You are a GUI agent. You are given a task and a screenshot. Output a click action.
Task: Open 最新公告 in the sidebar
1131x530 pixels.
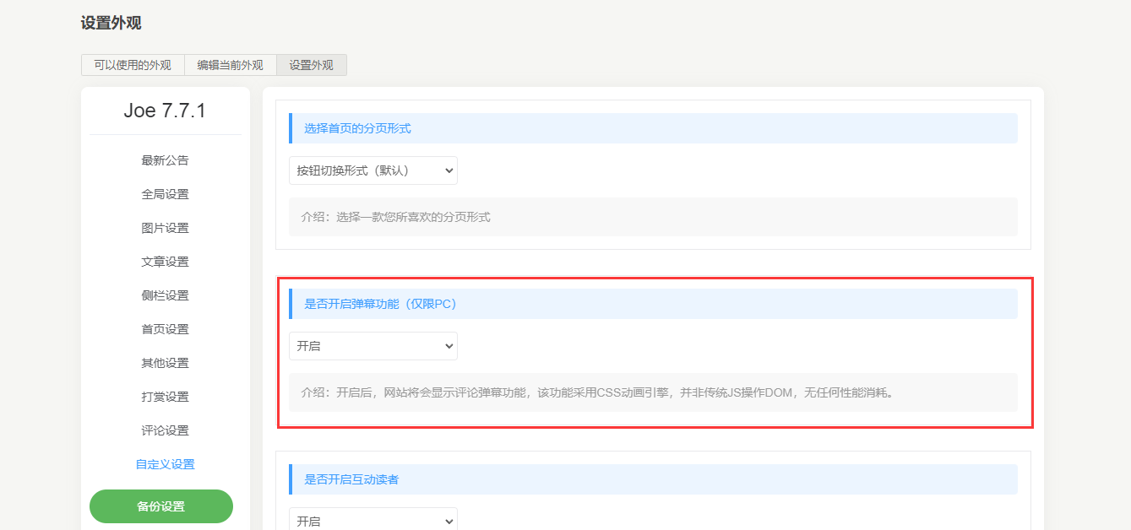point(166,160)
